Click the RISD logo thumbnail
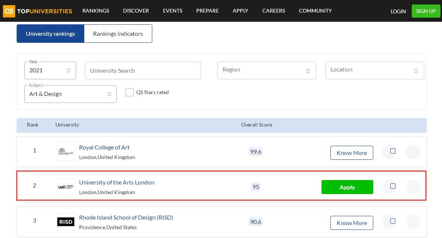 [x=66, y=222]
